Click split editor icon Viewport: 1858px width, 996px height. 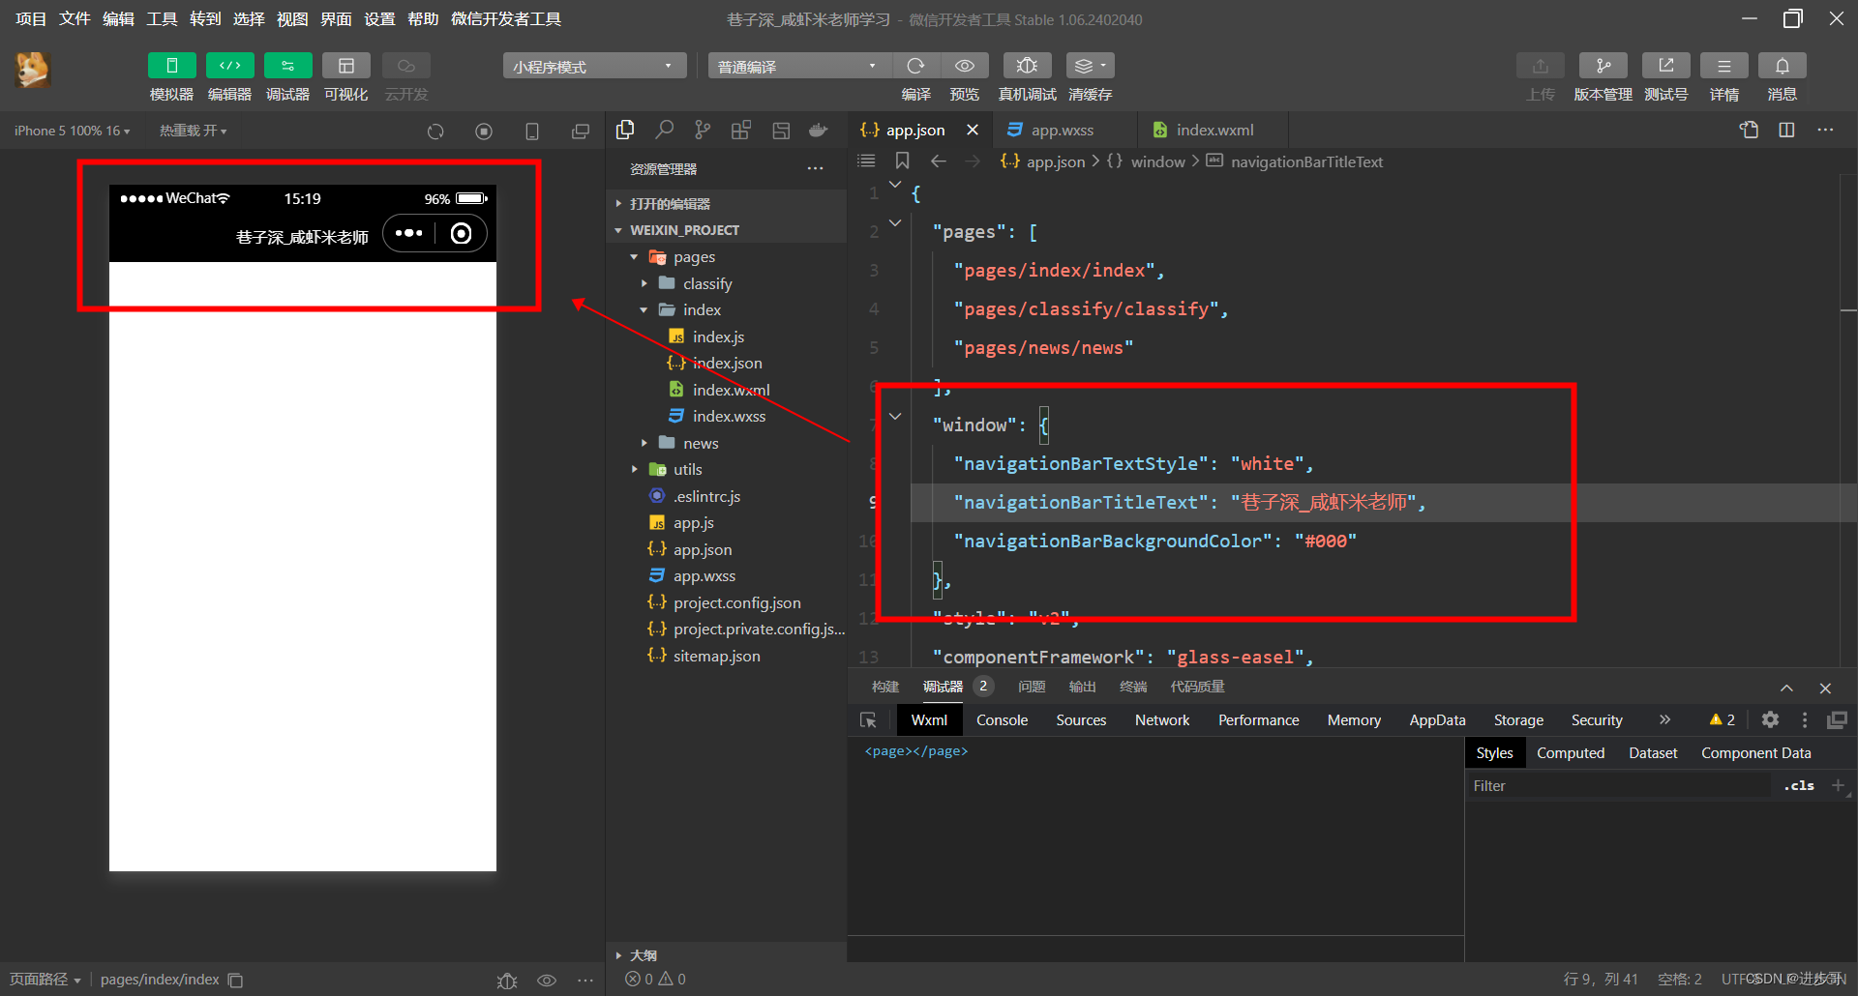pyautogui.click(x=1786, y=130)
